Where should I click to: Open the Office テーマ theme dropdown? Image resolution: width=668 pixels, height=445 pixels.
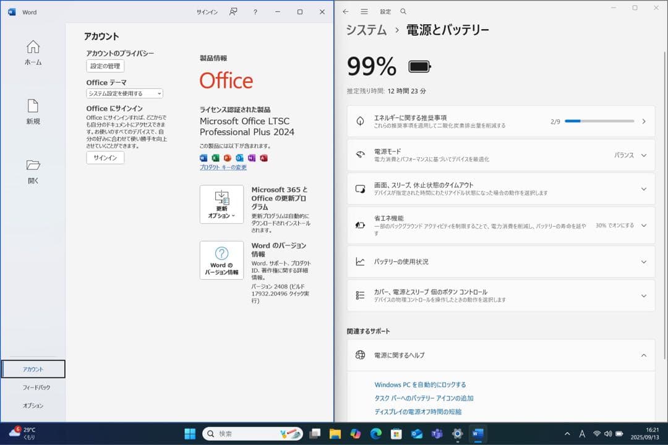(x=124, y=93)
